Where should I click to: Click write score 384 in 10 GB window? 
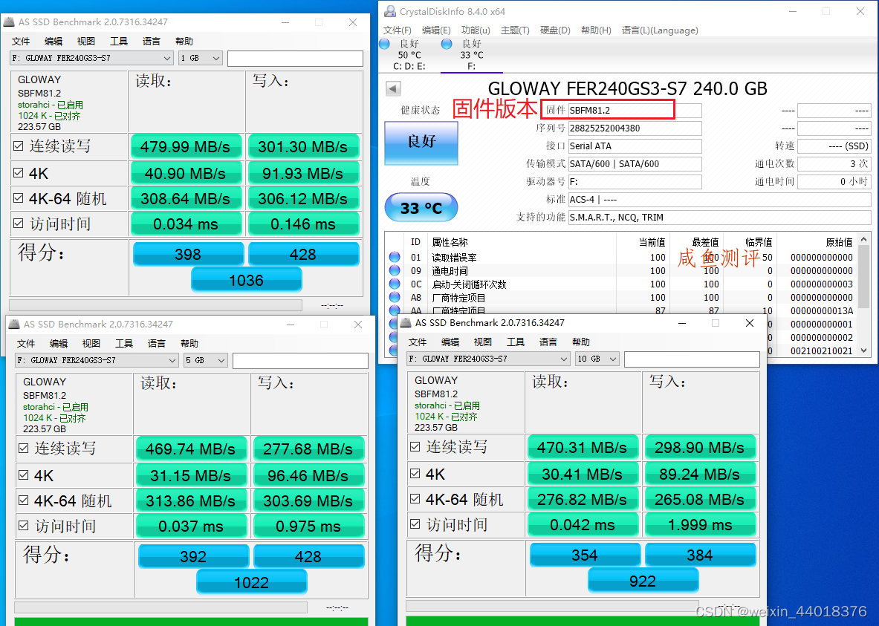[x=700, y=555]
